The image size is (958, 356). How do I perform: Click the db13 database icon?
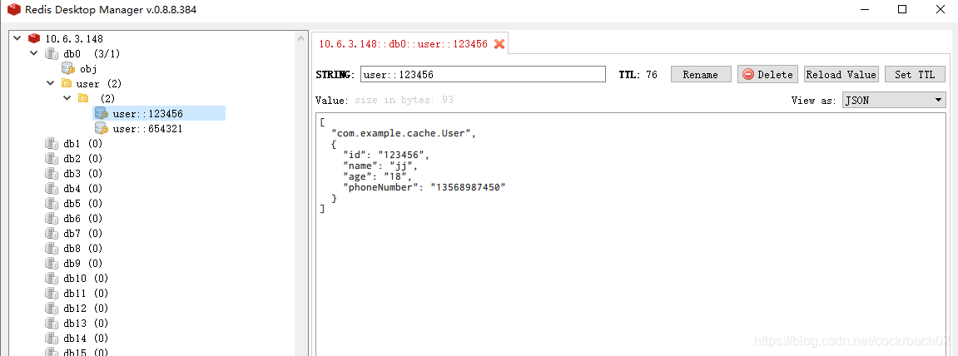tap(52, 323)
